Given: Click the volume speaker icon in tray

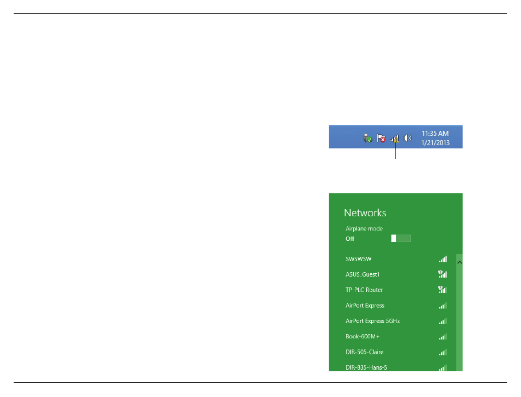Looking at the screenshot, I should tap(407, 139).
